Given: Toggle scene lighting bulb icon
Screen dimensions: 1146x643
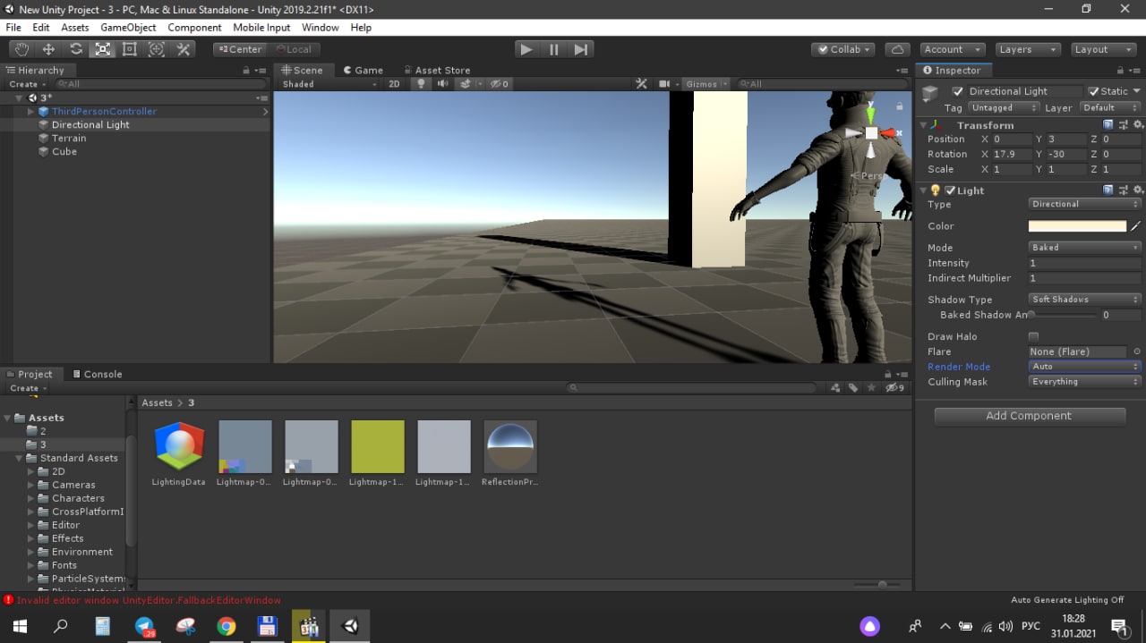Looking at the screenshot, I should pos(421,84).
